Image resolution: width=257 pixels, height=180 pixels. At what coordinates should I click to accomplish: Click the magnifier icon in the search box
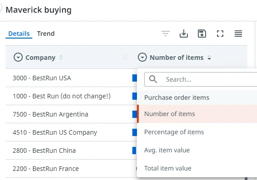(153, 79)
